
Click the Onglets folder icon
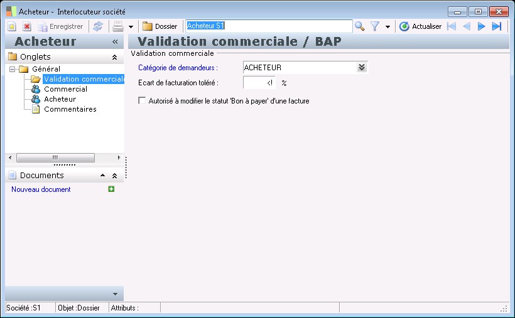click(13, 56)
